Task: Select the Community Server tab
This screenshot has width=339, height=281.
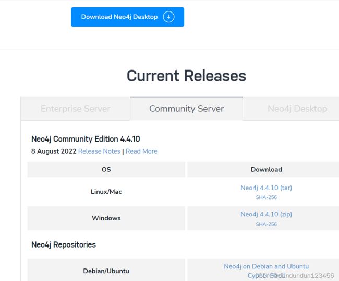Action: coord(186,109)
